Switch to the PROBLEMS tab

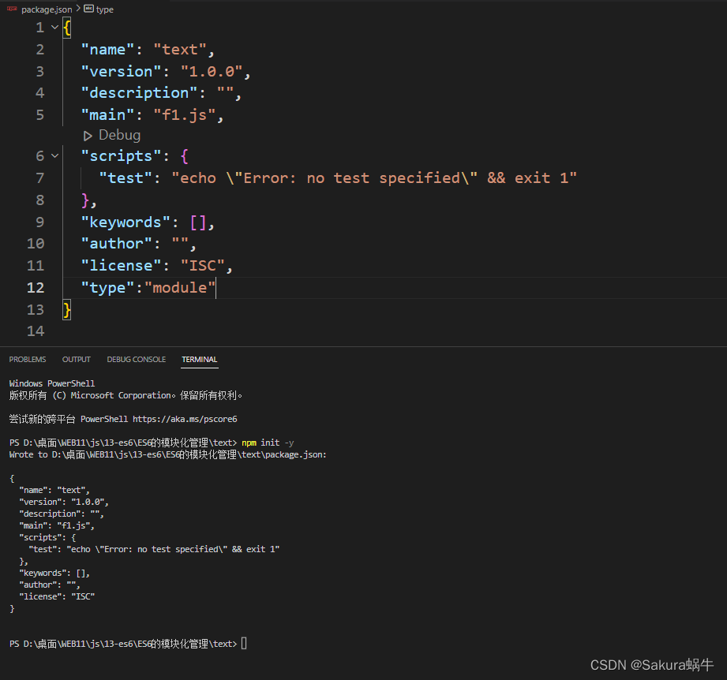(x=27, y=359)
